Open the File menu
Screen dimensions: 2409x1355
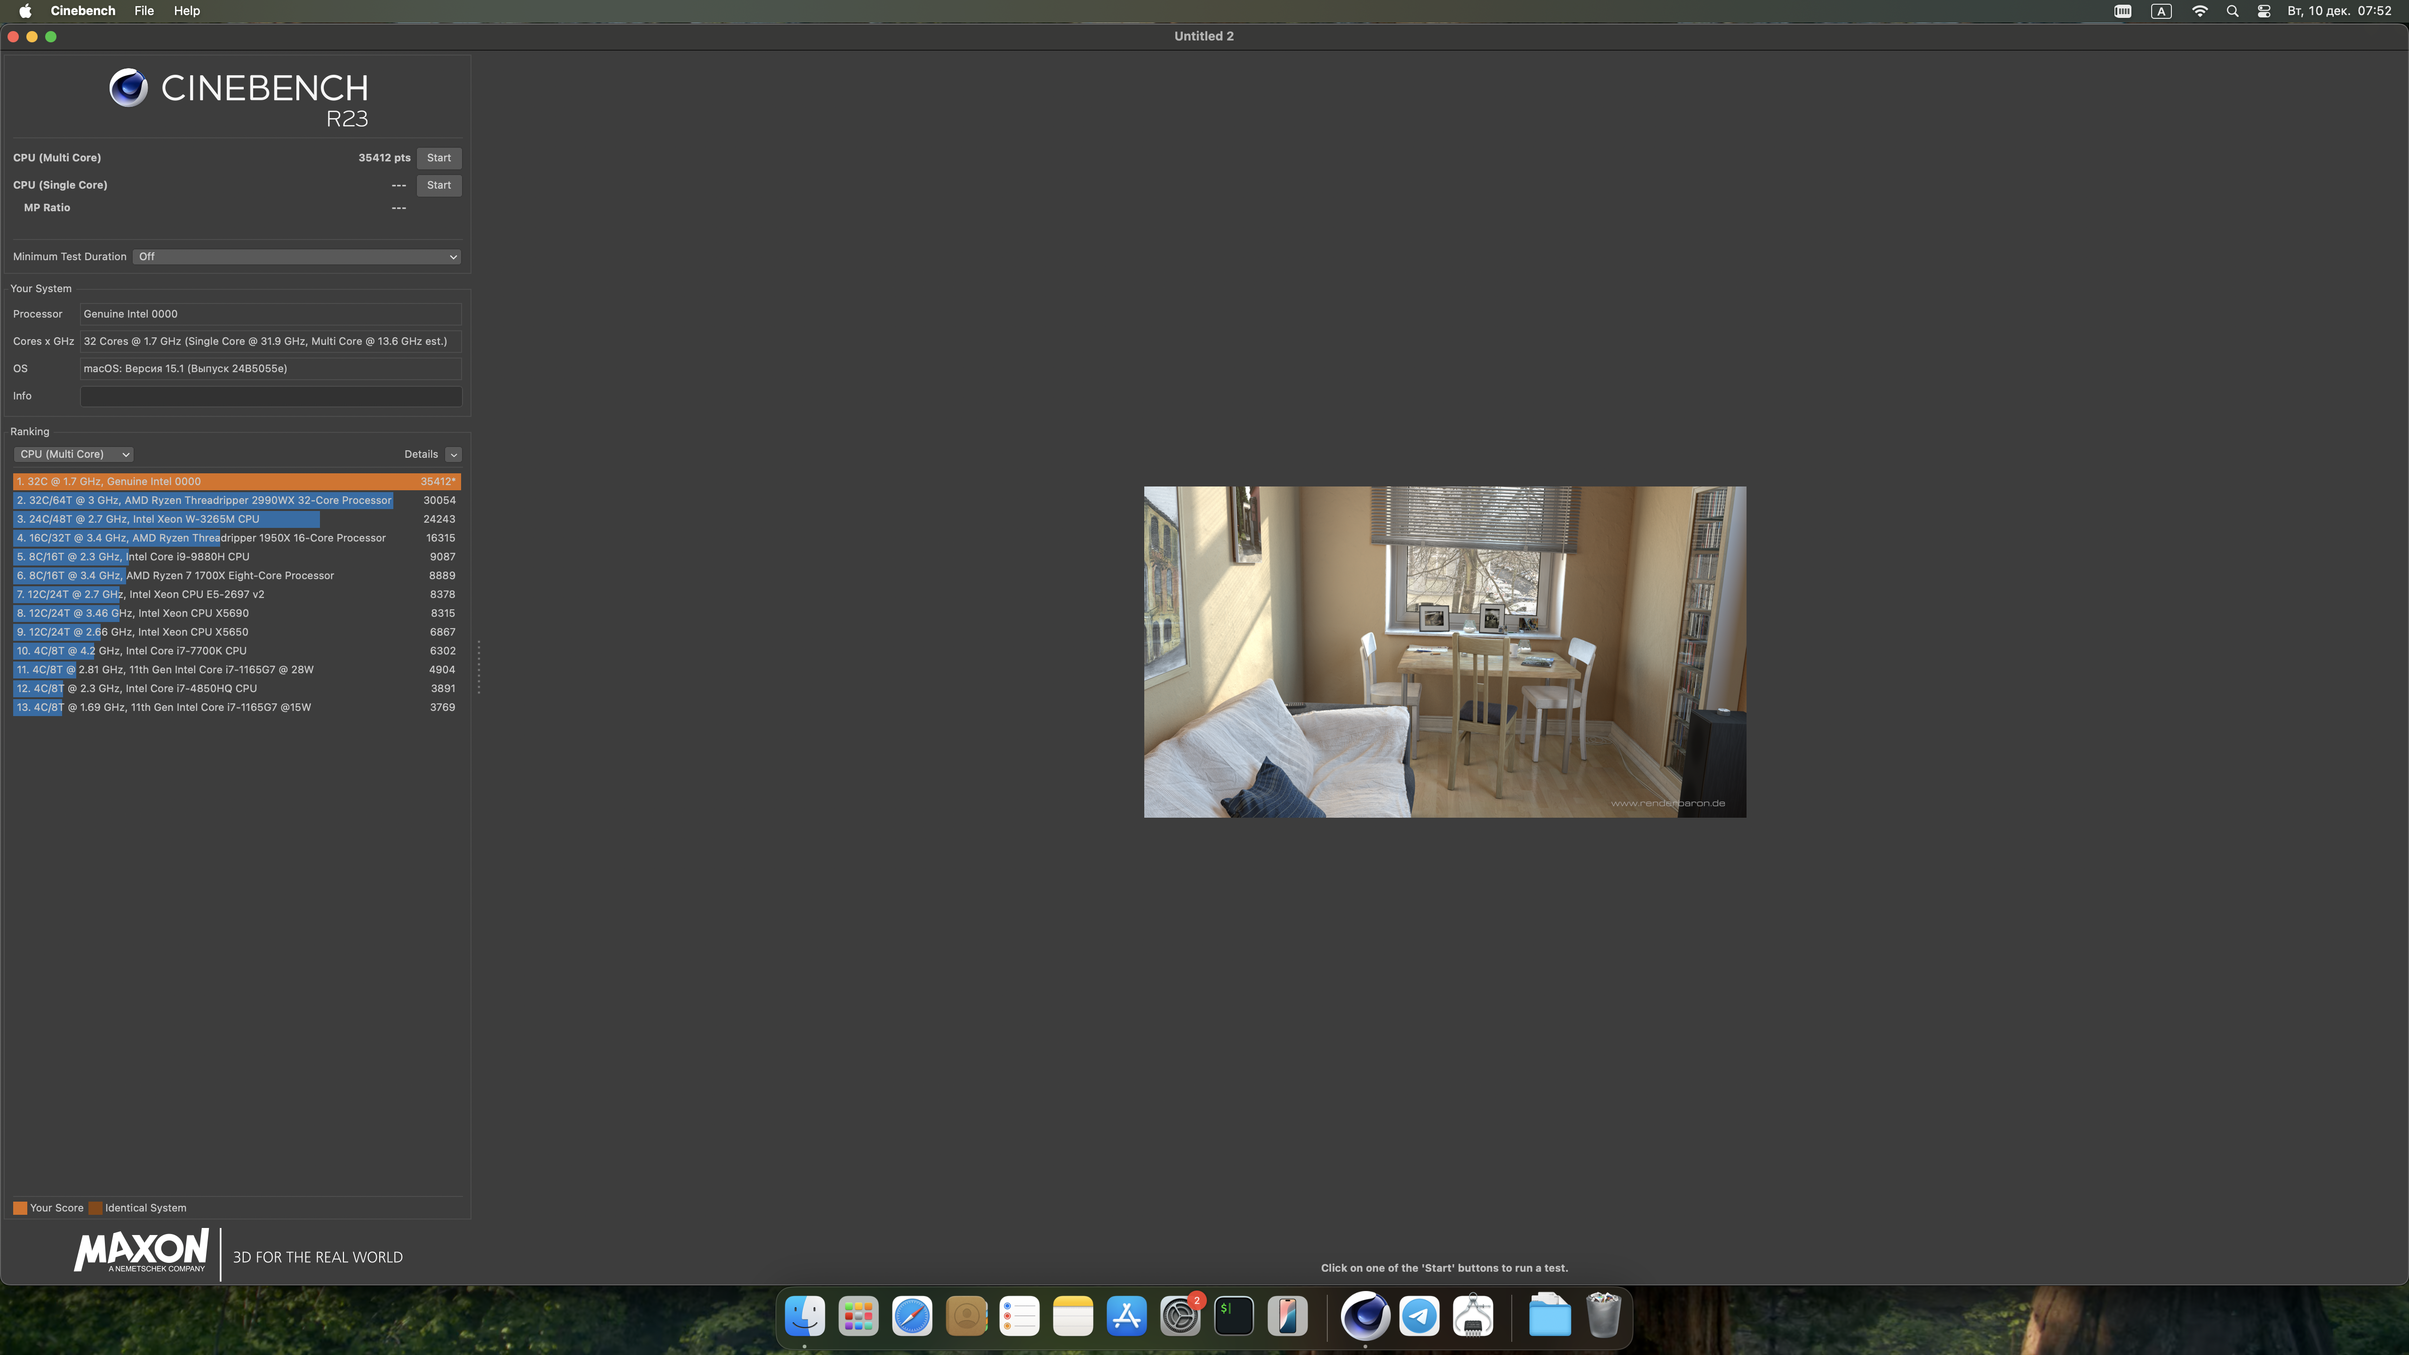[144, 11]
